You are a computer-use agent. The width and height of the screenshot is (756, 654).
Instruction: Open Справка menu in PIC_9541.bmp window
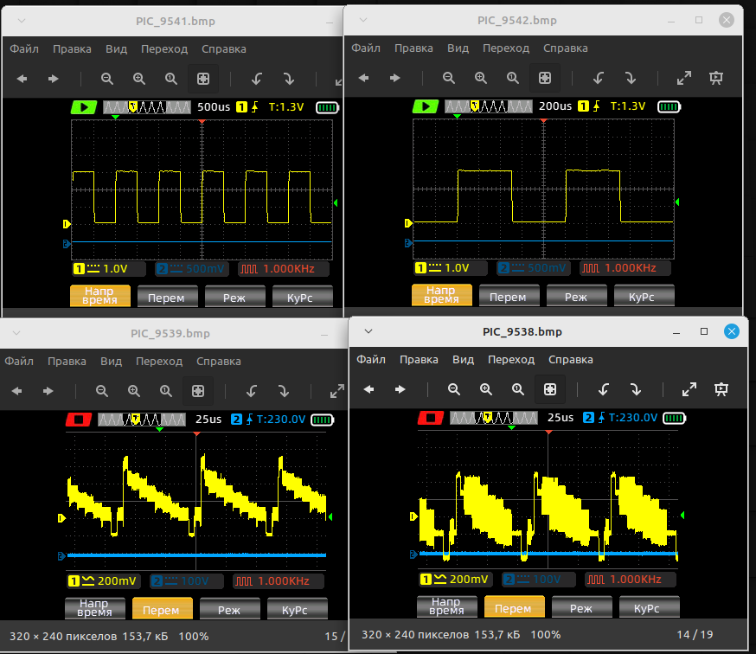224,49
